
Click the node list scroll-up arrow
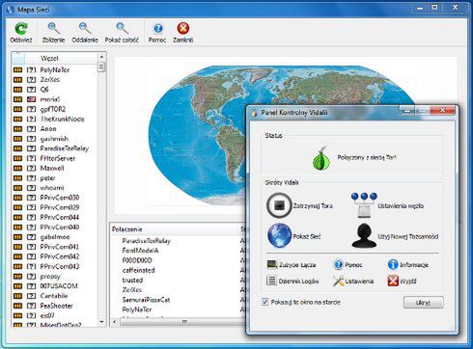coord(101,57)
